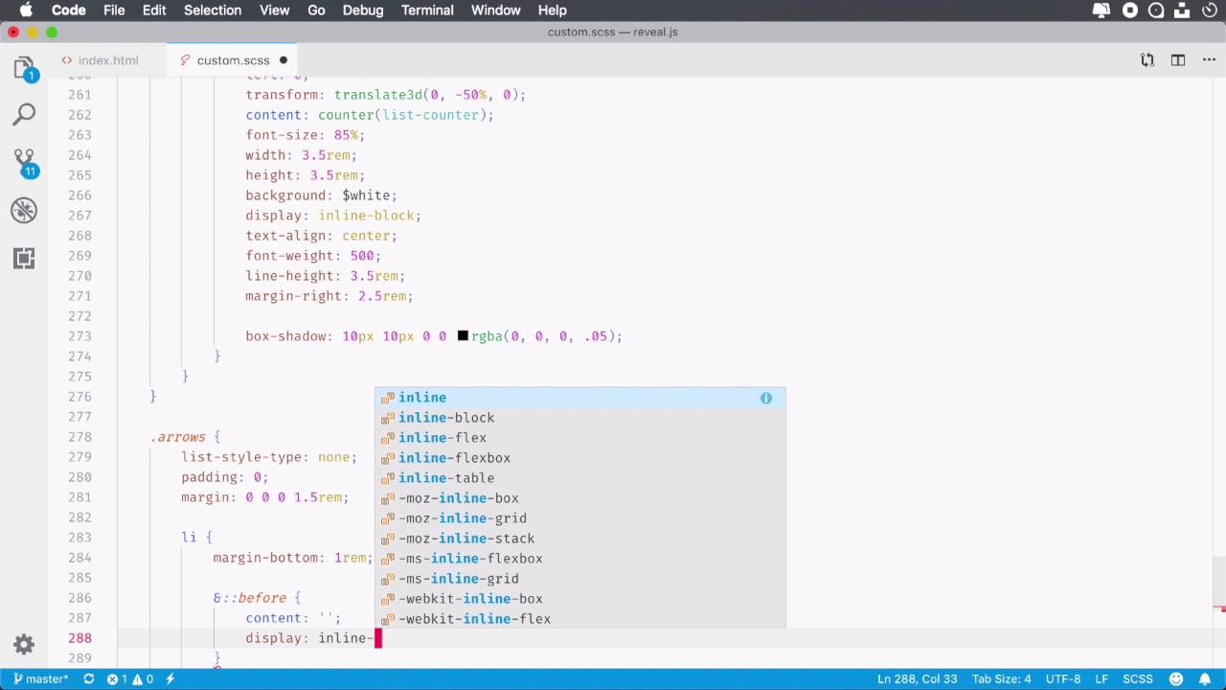Image resolution: width=1226 pixels, height=690 pixels.
Task: Synchronize changes using the status bar icon
Action: [x=88, y=678]
